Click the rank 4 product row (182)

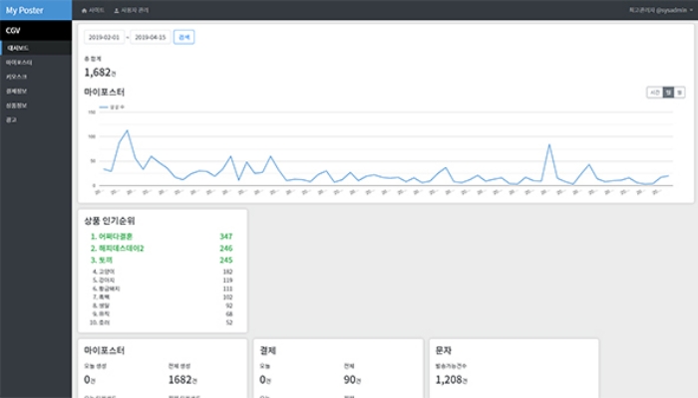click(x=162, y=272)
